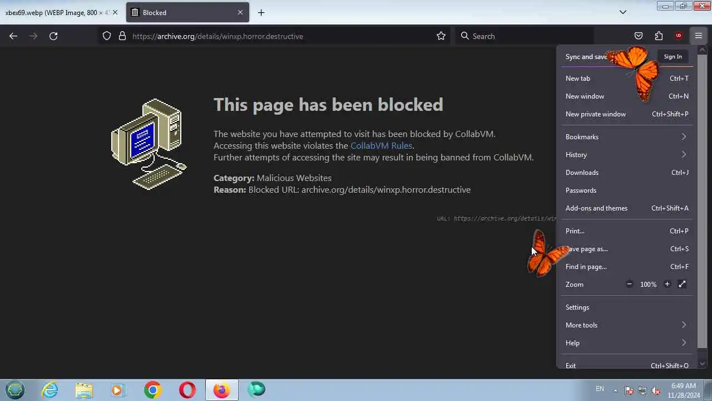Viewport: 712px width, 401px height.
Task: Open the tracking protection shield icon
Action: coord(107,36)
